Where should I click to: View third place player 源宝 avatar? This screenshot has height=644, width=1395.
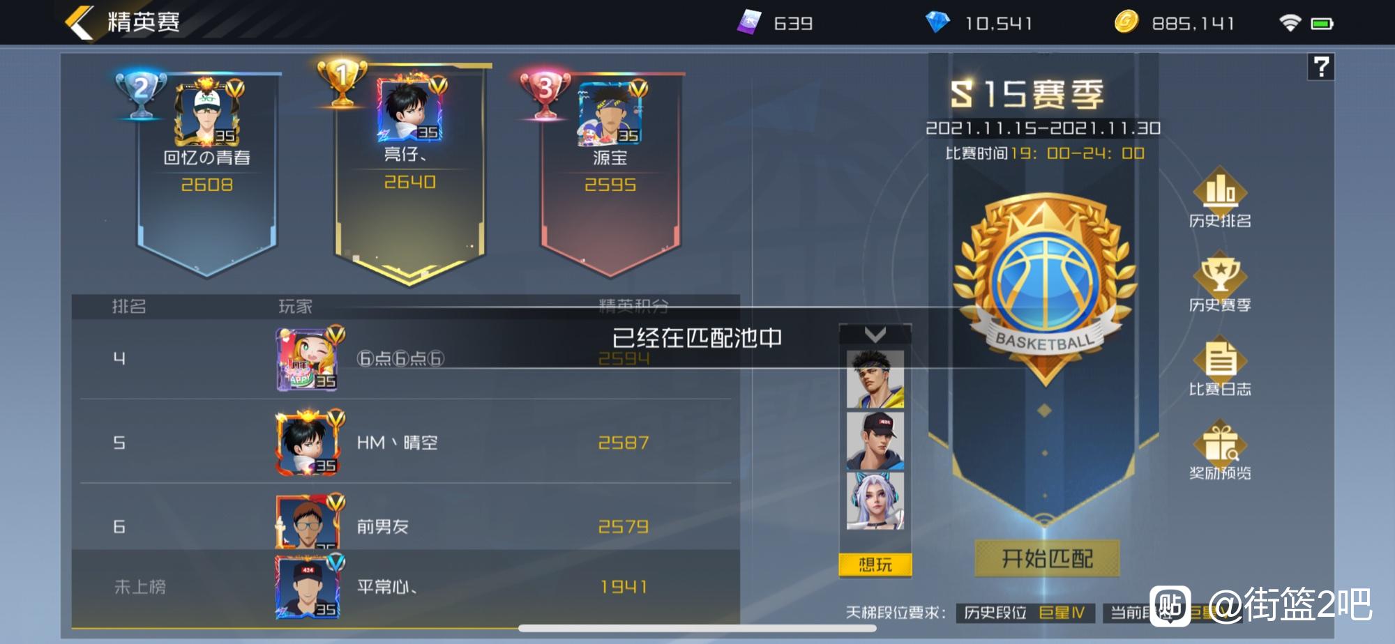[610, 114]
